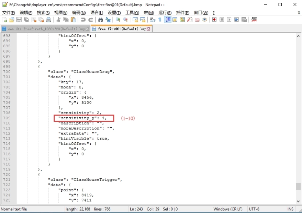Image resolution: width=302 pixels, height=213 pixels.
Task: Toggle word wrap in toolbar
Action: (x=153, y=20)
